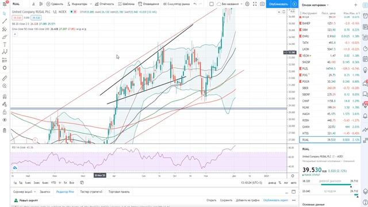Switch to the Заметки tab
368x207 pixels.
(45, 191)
